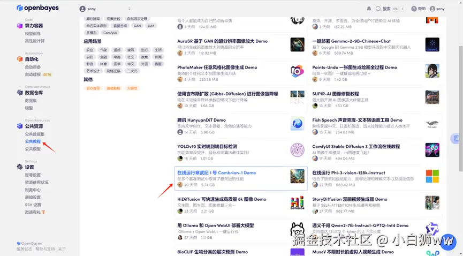
Task: Open the sony user avatar at top right
Action: coord(432,9)
